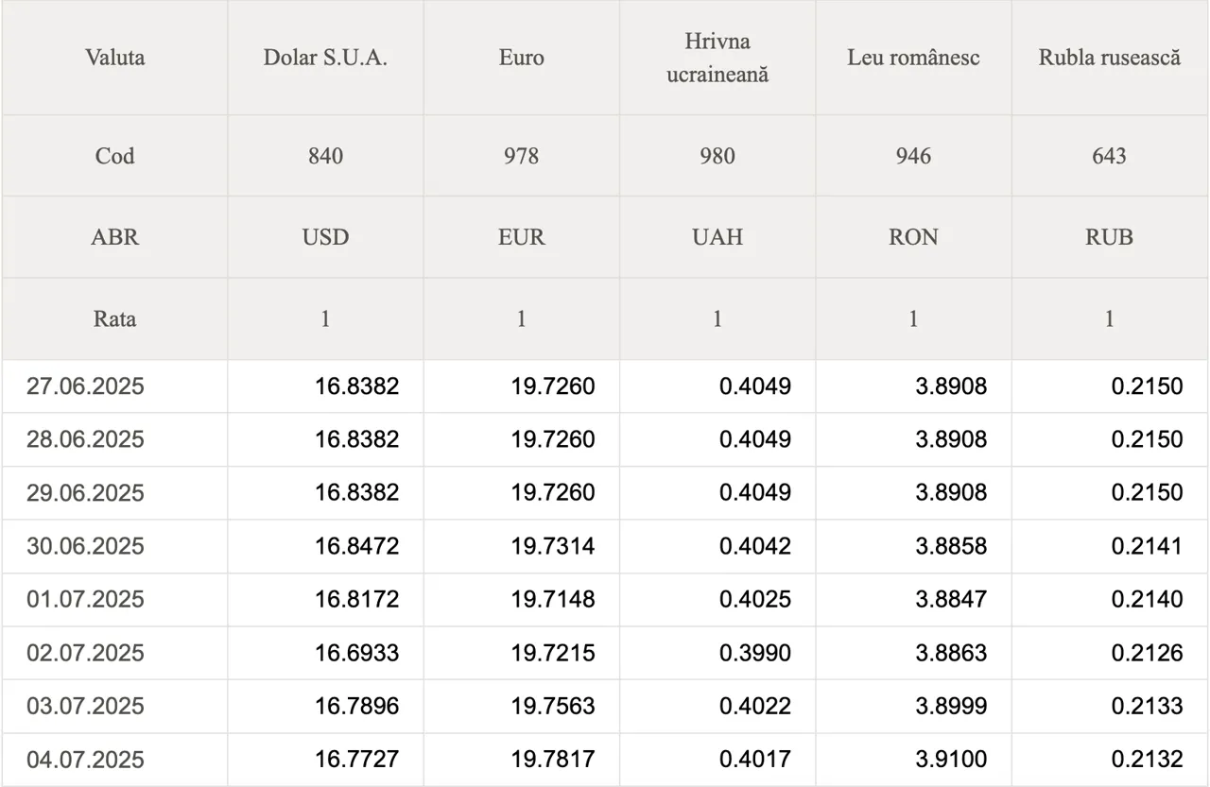Select the 04.07.2025 date cell
Viewport: 1210px width, 787px height.
pyautogui.click(x=85, y=760)
